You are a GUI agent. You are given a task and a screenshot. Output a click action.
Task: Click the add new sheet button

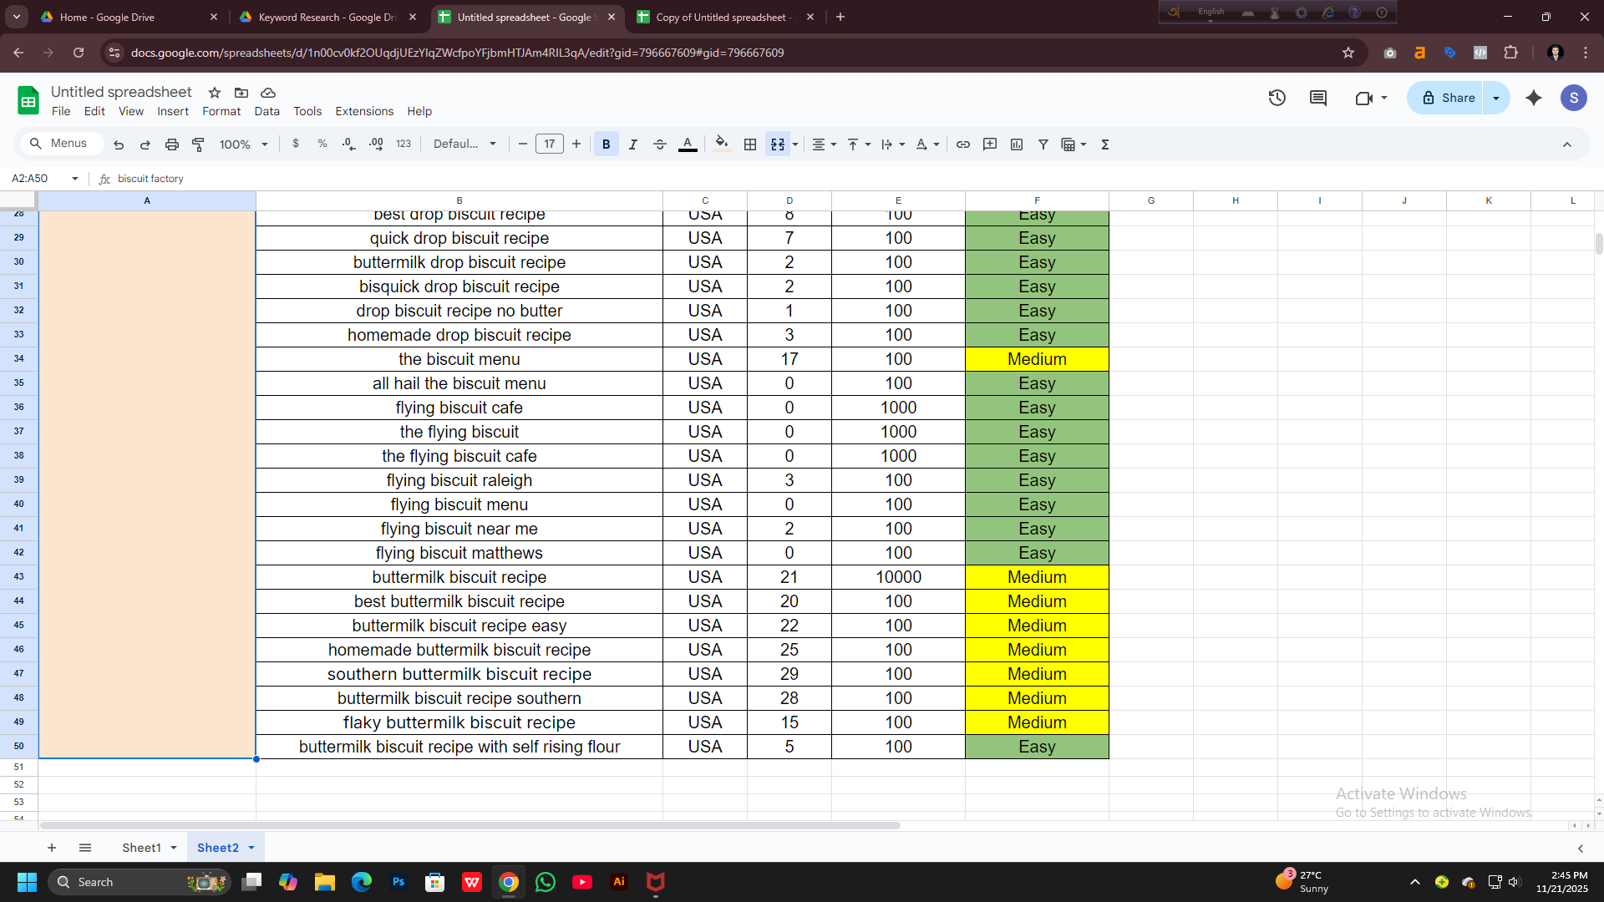pos(52,848)
